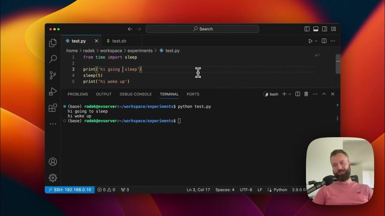Switch to the test.py editor tab
The width and height of the screenshot is (385, 216).
(x=82, y=41)
